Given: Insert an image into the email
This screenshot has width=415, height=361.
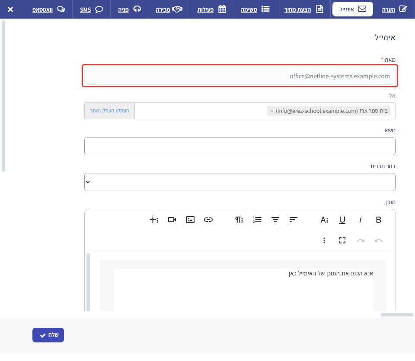Looking at the screenshot, I should (190, 220).
